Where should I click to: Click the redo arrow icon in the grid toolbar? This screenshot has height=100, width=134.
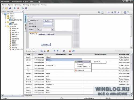pos(58,51)
